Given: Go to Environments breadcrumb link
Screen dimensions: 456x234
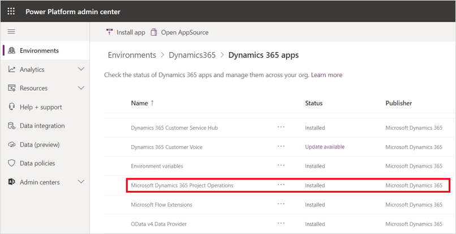Looking at the screenshot, I should (132, 55).
